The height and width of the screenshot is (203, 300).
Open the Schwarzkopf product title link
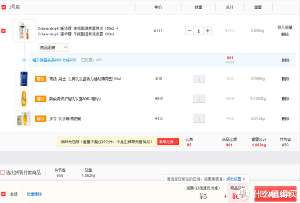(78, 31)
